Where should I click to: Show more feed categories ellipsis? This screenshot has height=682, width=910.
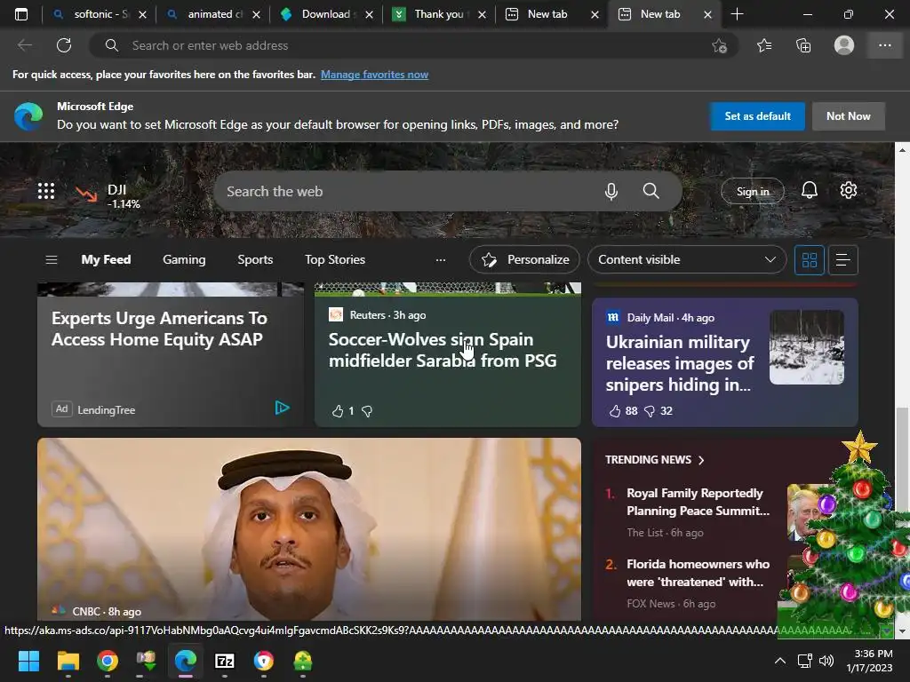tap(441, 260)
